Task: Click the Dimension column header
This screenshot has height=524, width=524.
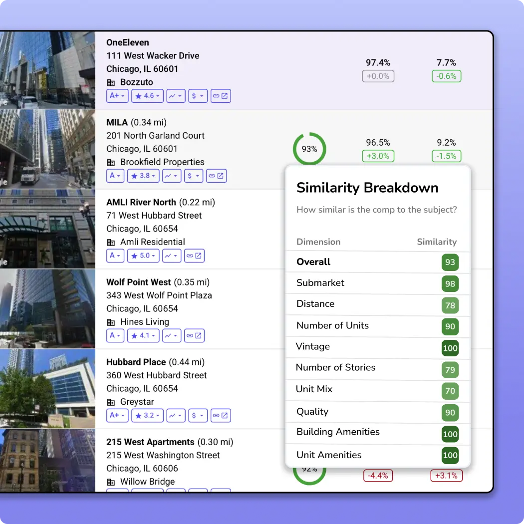Action: click(x=318, y=242)
